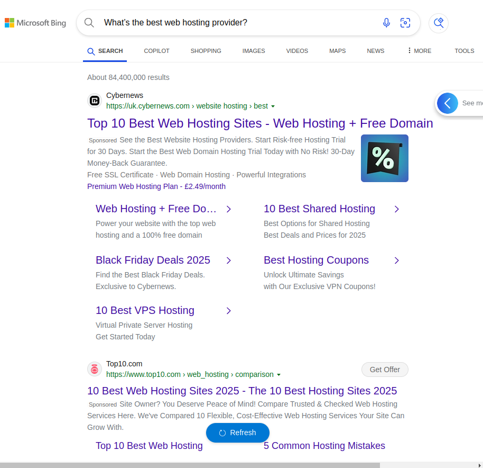Open the VIDEOS tab
This screenshot has height=468, width=483.
coord(297,51)
